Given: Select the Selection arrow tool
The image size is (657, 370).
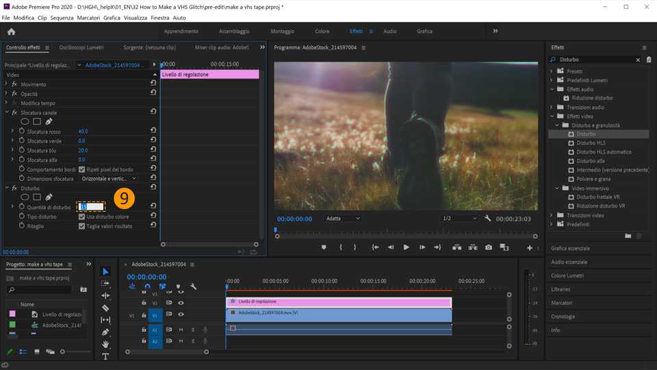Looking at the screenshot, I should click(105, 272).
